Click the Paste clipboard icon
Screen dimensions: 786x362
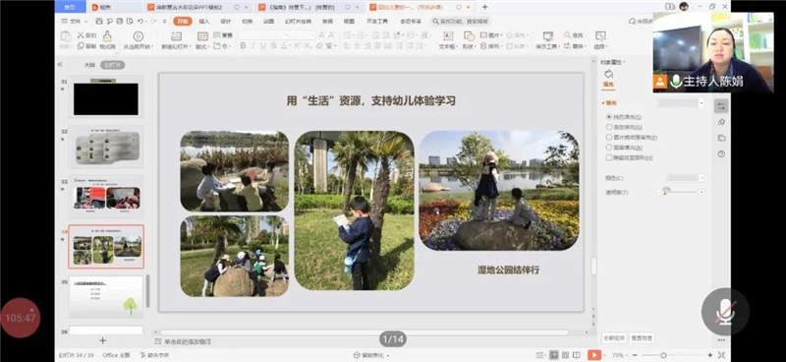click(66, 36)
